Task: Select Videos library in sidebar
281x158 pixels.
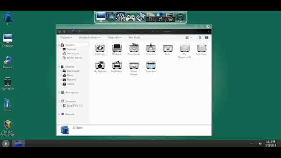Action: tap(68, 84)
